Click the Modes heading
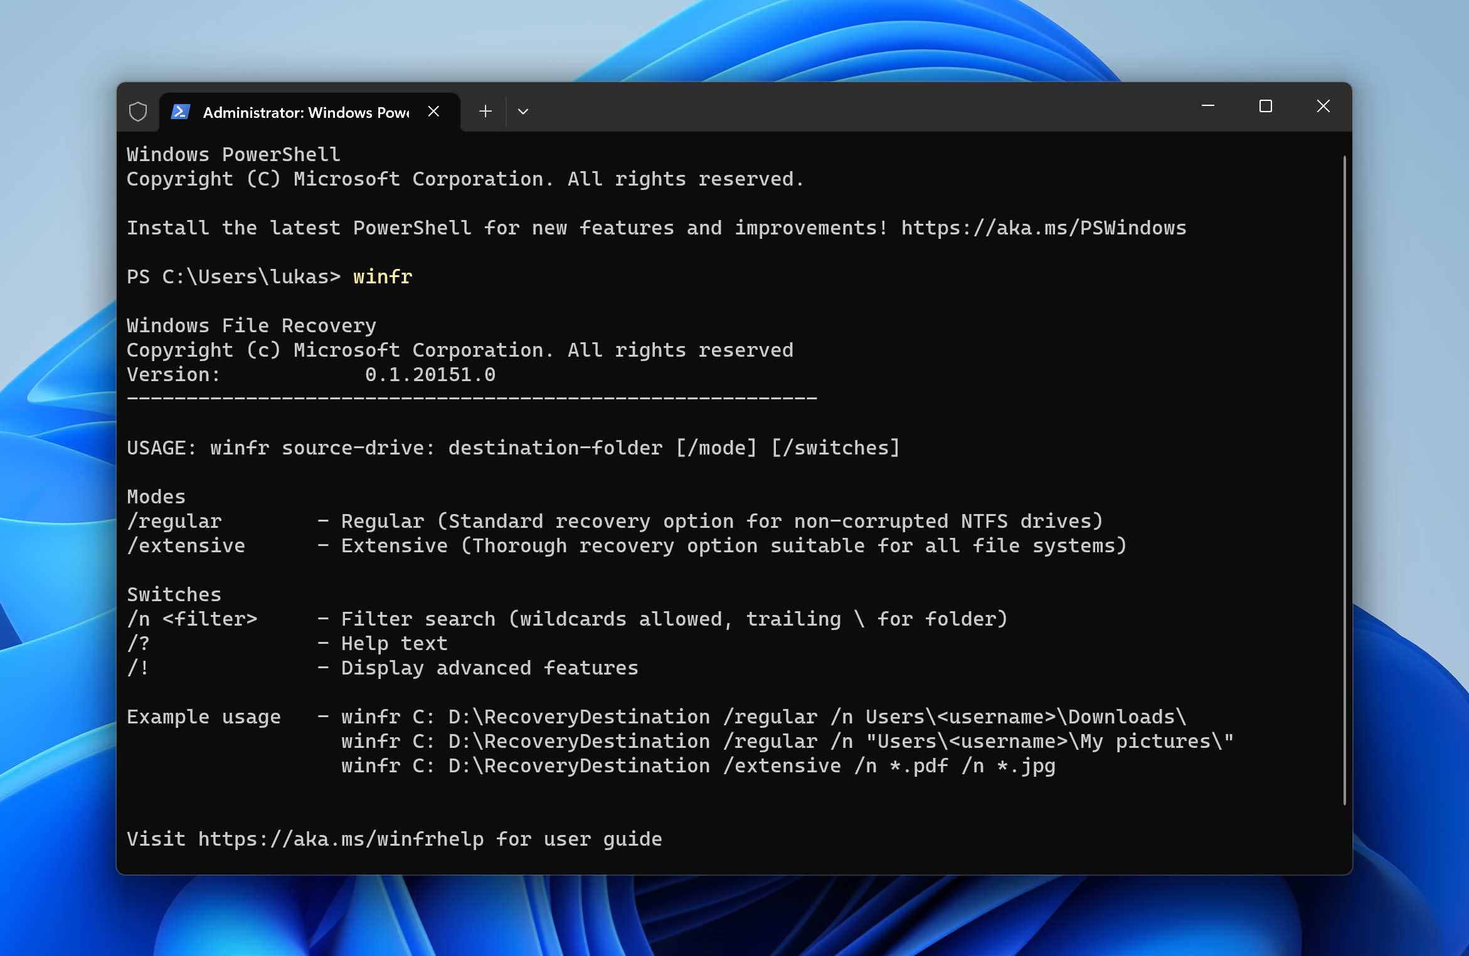 pos(156,496)
